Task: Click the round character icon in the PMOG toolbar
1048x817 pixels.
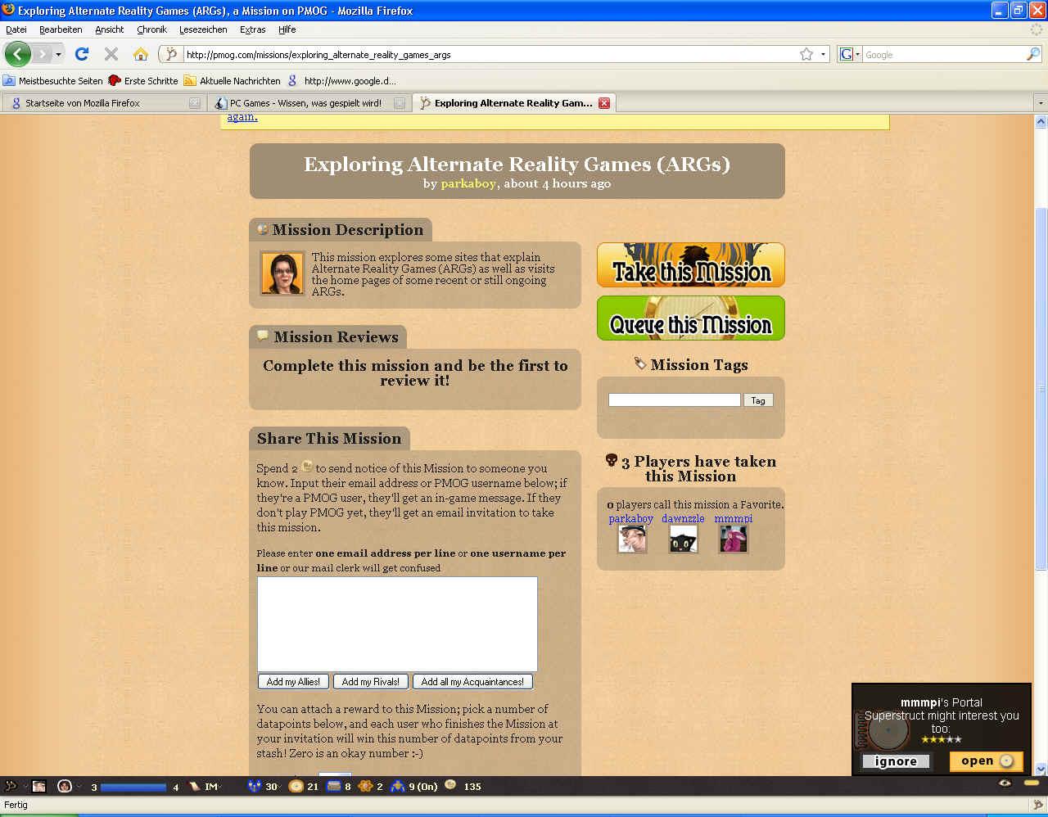Action: 64,786
